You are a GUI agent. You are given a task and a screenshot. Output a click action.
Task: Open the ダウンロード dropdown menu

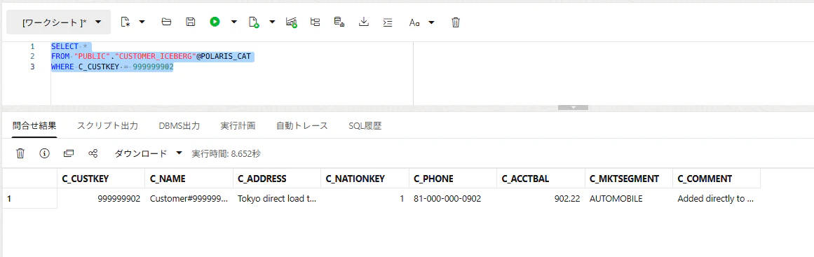coord(149,153)
